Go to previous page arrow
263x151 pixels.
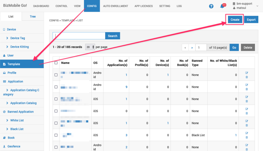tap(185, 48)
